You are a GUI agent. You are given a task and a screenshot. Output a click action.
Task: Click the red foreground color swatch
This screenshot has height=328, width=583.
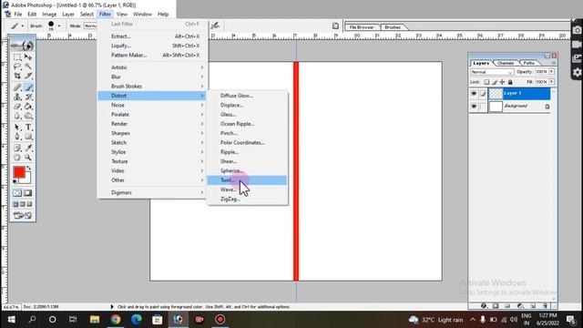[19, 172]
